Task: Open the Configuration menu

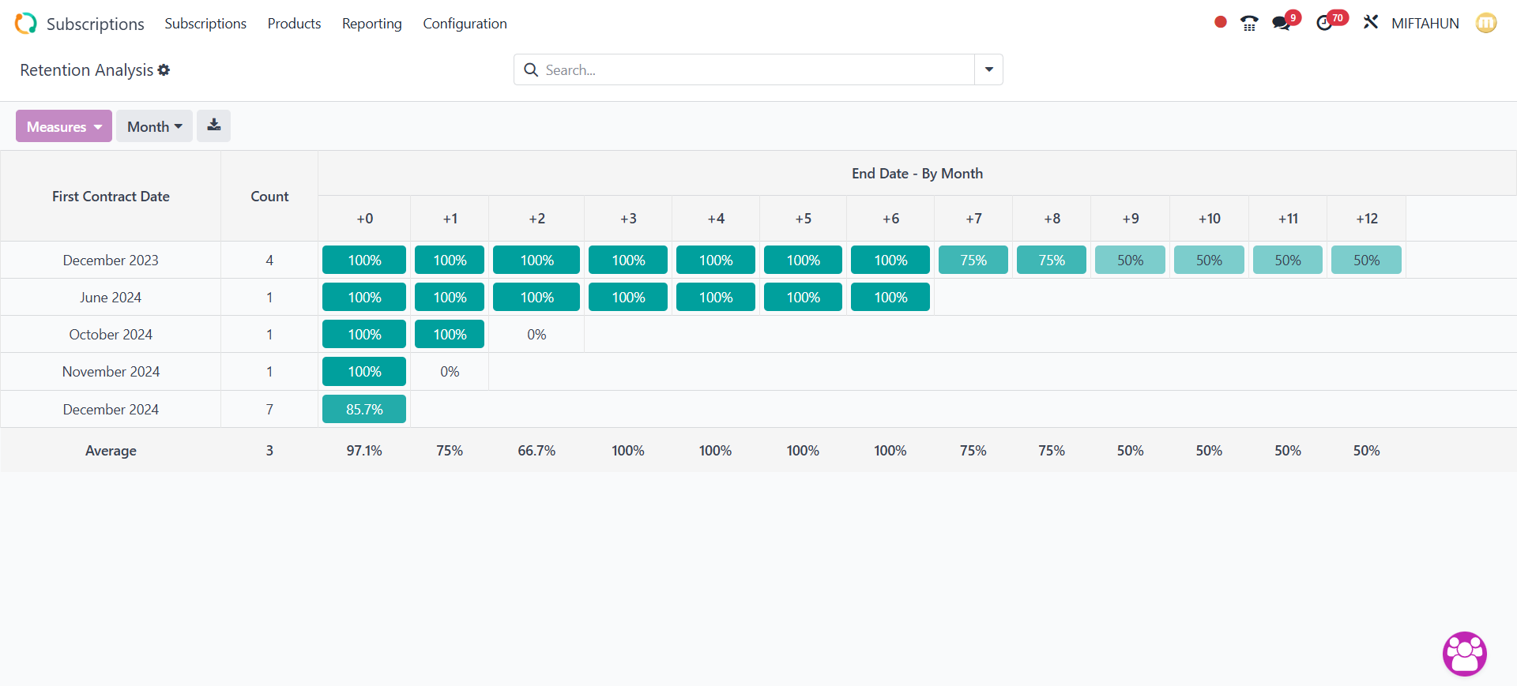Action: click(x=465, y=24)
